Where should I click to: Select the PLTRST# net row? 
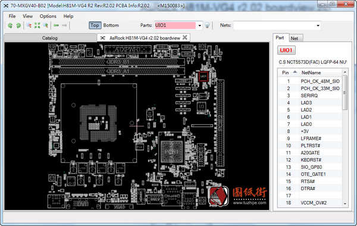pyautogui.click(x=311, y=146)
